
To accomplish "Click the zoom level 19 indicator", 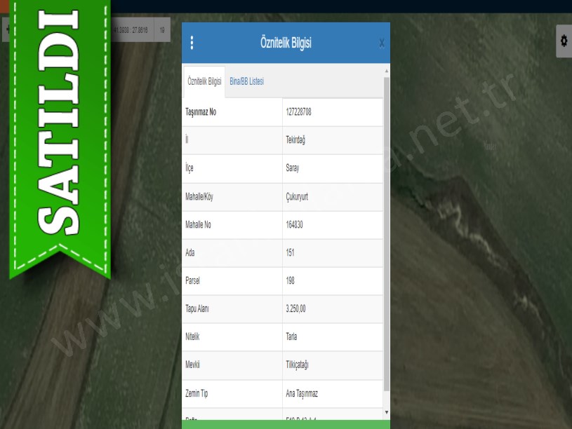I will 162,30.
